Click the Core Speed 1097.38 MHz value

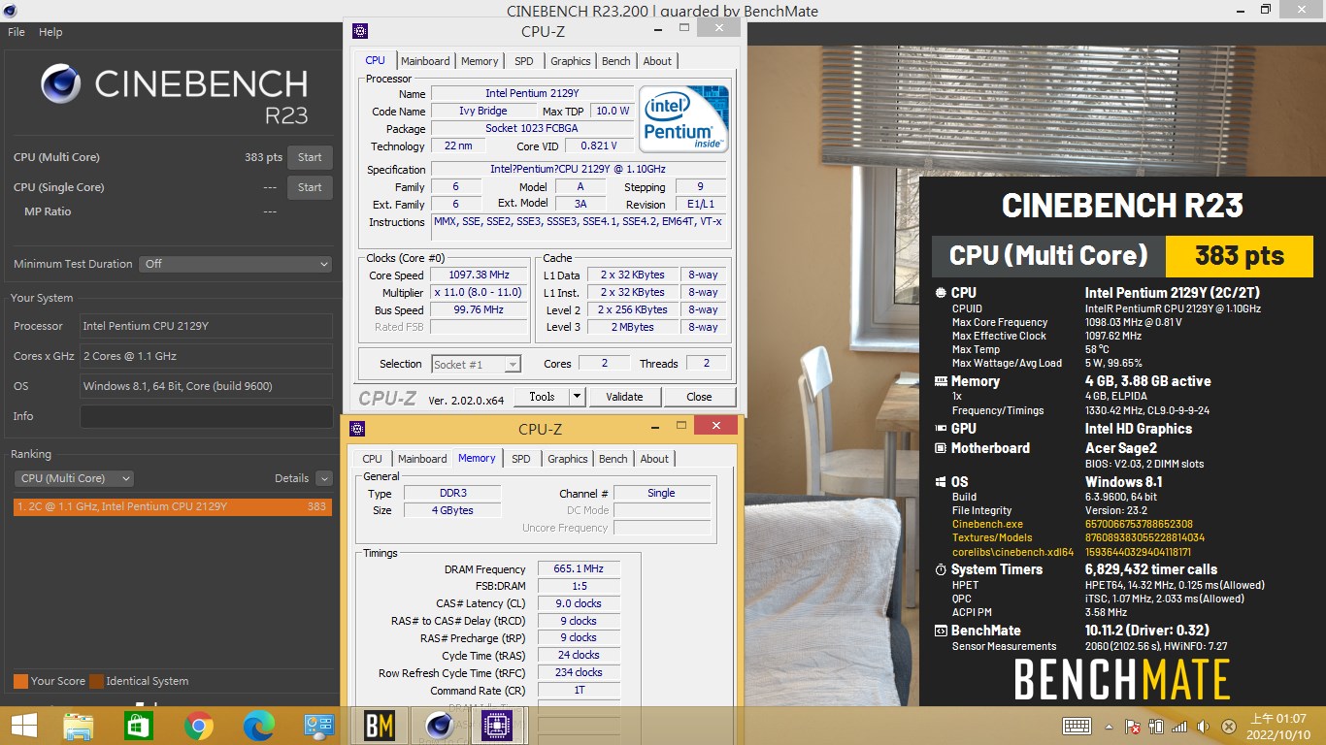pos(479,275)
